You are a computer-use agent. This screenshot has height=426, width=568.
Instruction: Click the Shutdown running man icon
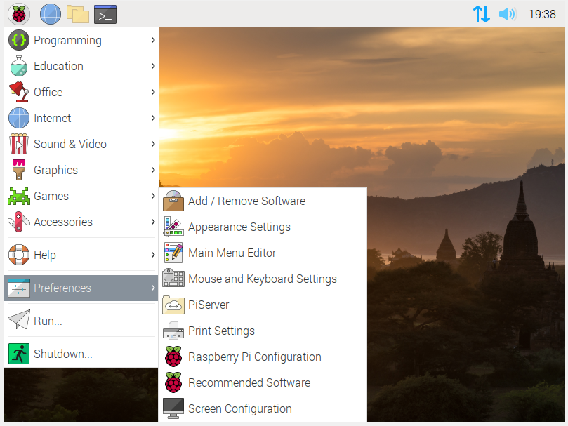click(x=19, y=354)
